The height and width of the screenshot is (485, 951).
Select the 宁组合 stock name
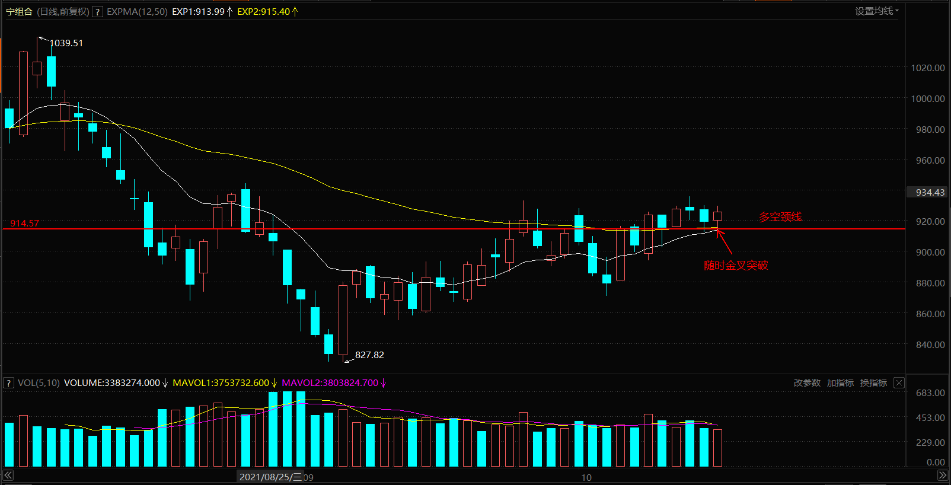(19, 11)
